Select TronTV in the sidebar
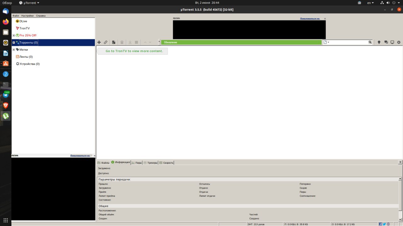 pyautogui.click(x=25, y=28)
